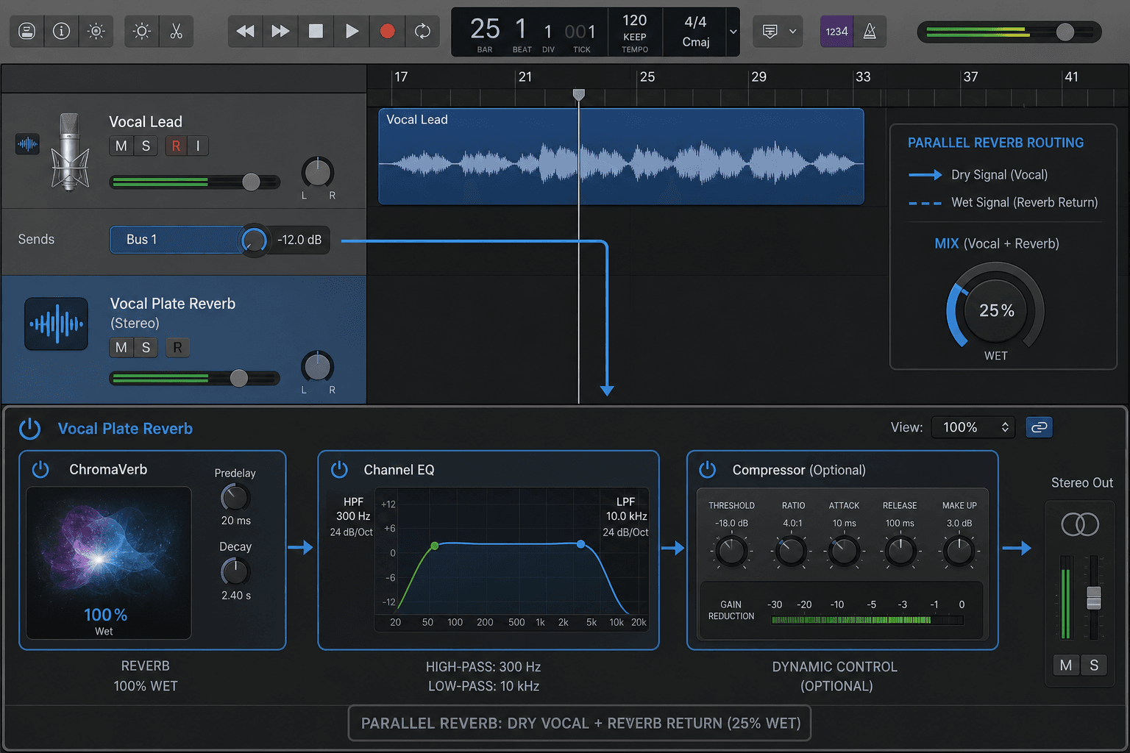Viewport: 1130px width, 753px height.
Task: Toggle the metronome icon
Action: (870, 32)
